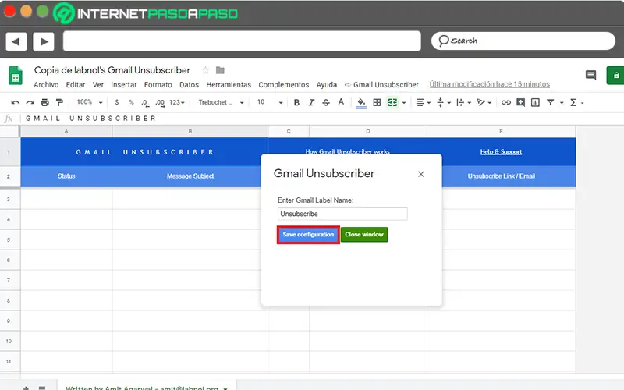Open the text color picker
The image size is (624, 390).
[341, 102]
